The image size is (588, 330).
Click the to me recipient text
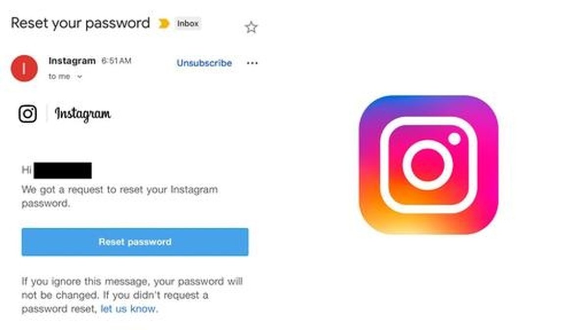pyautogui.click(x=59, y=77)
